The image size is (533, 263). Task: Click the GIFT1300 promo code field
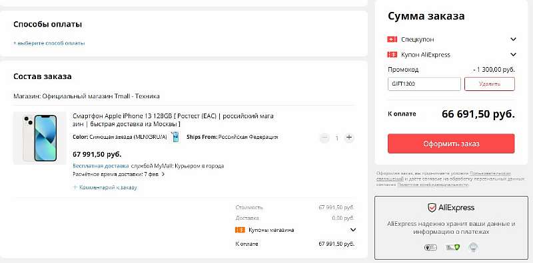(x=424, y=84)
